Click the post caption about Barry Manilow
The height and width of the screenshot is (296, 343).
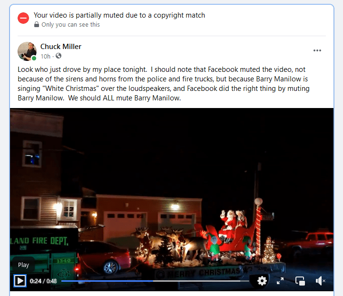click(163, 84)
